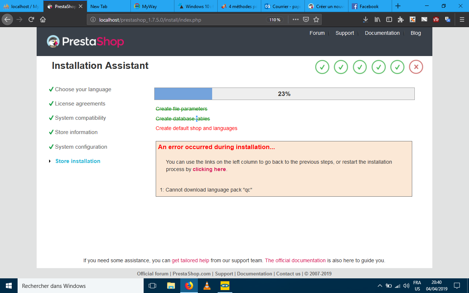Viewport: 469px width, 293px height.
Task: Open the Firefox hamburger menu
Action: pos(462,20)
